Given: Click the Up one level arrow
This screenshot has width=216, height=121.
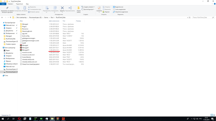Looking at the screenshot, I should [10, 17].
